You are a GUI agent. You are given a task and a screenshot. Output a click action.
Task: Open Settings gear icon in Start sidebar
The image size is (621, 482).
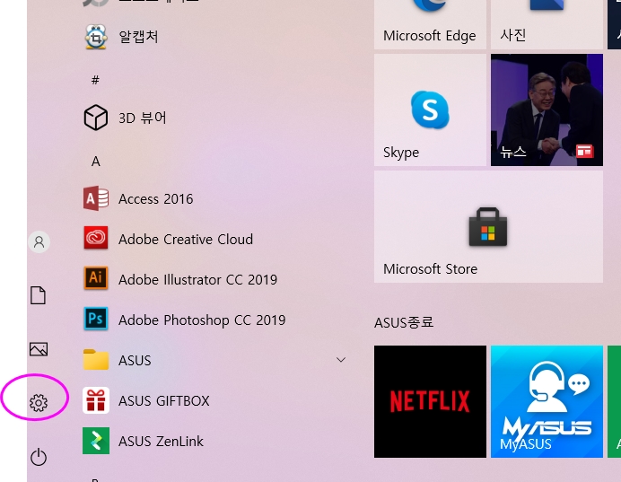click(x=39, y=403)
